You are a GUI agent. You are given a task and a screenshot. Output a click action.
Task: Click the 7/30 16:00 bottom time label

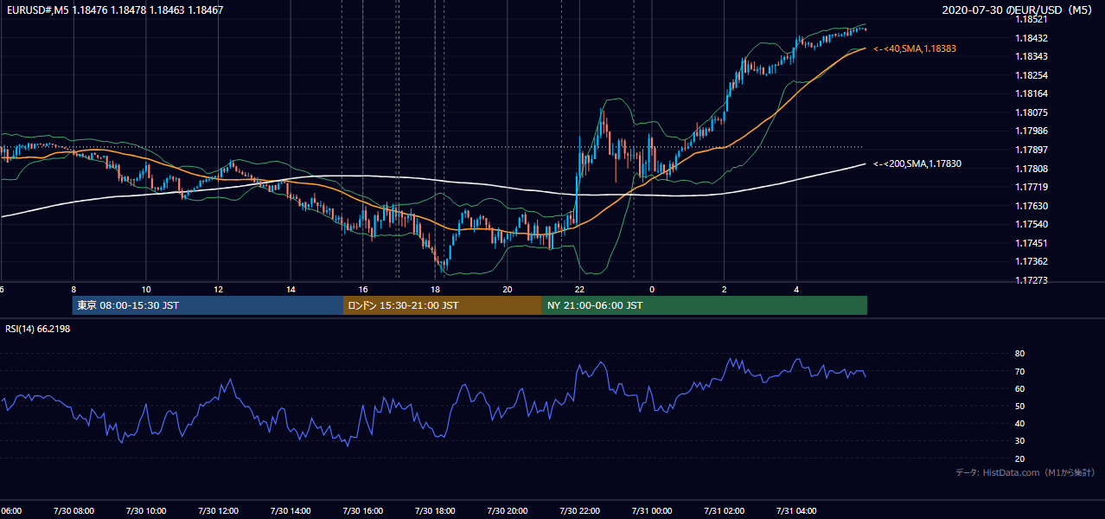click(362, 511)
